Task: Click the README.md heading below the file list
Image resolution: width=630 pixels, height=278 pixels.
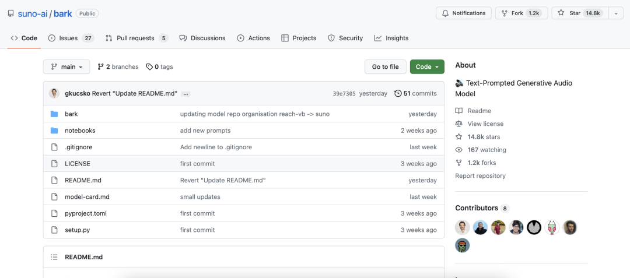Action: 83,257
